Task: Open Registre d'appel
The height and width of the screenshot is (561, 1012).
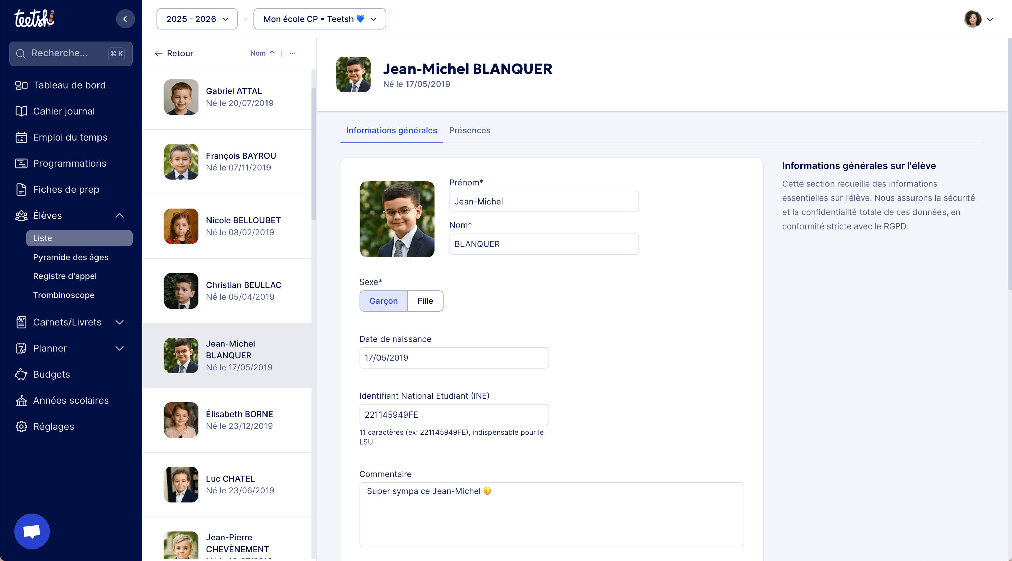Action: pyautogui.click(x=65, y=276)
